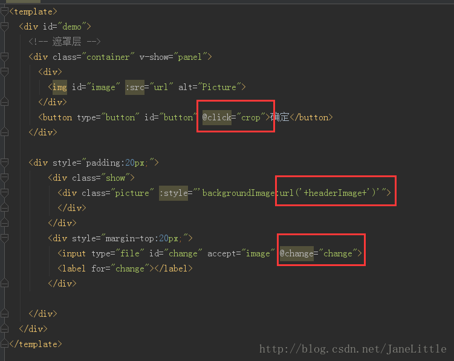Click the type="button" attribute value
This screenshot has height=361, width=454.
coord(120,117)
